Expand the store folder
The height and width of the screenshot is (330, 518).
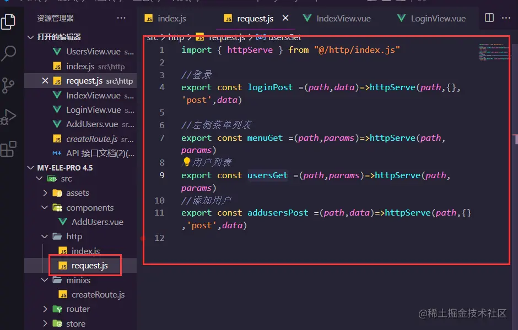(45, 324)
